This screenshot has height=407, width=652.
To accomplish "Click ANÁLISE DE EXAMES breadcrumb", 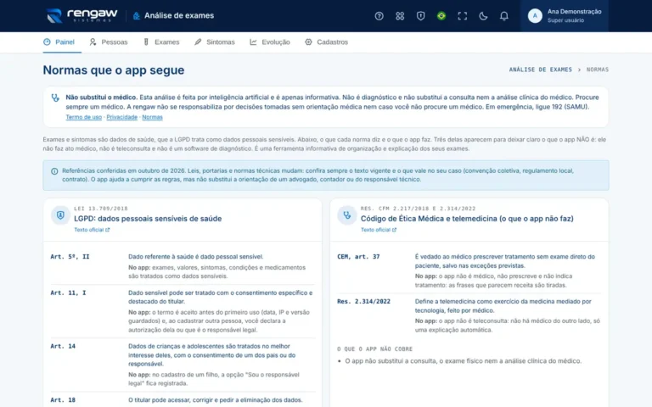I will 541,70.
